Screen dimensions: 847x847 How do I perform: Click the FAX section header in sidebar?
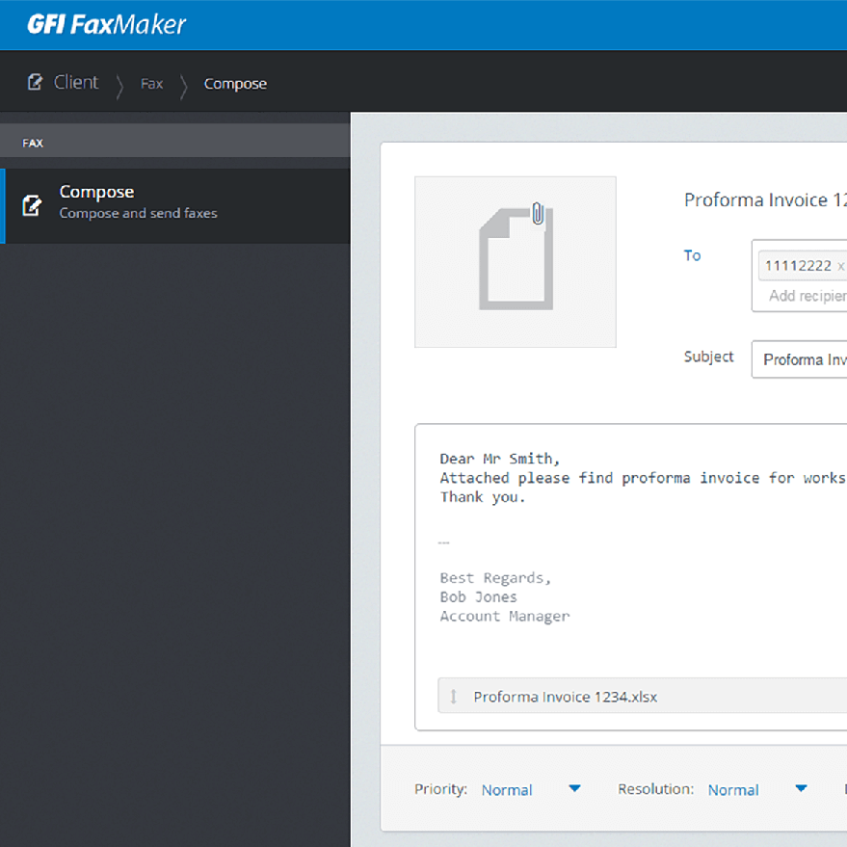[33, 143]
